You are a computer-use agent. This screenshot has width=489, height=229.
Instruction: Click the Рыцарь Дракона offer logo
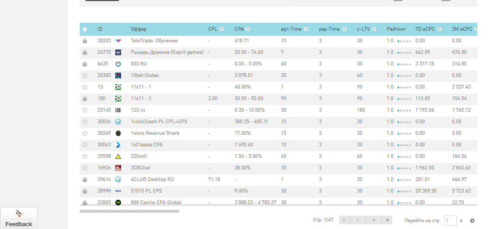[x=118, y=52]
